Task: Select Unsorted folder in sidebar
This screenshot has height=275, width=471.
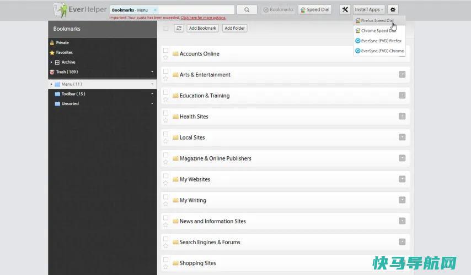Action: click(70, 103)
